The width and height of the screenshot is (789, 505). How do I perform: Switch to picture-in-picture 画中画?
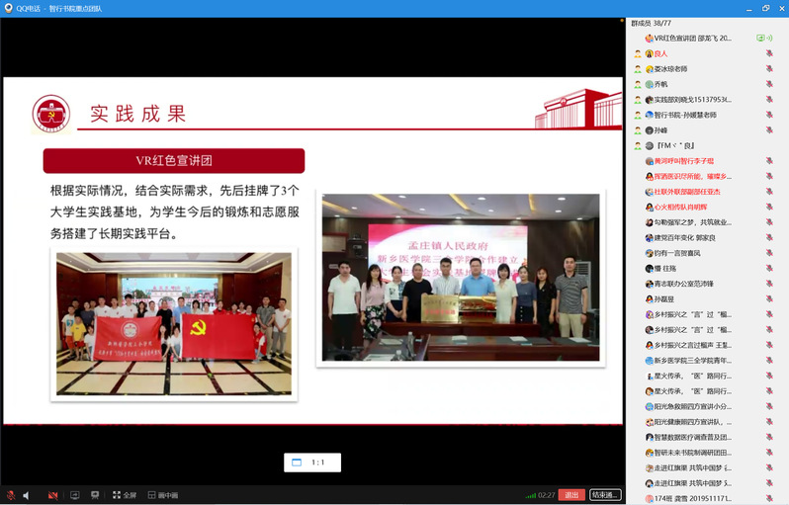[x=160, y=495]
